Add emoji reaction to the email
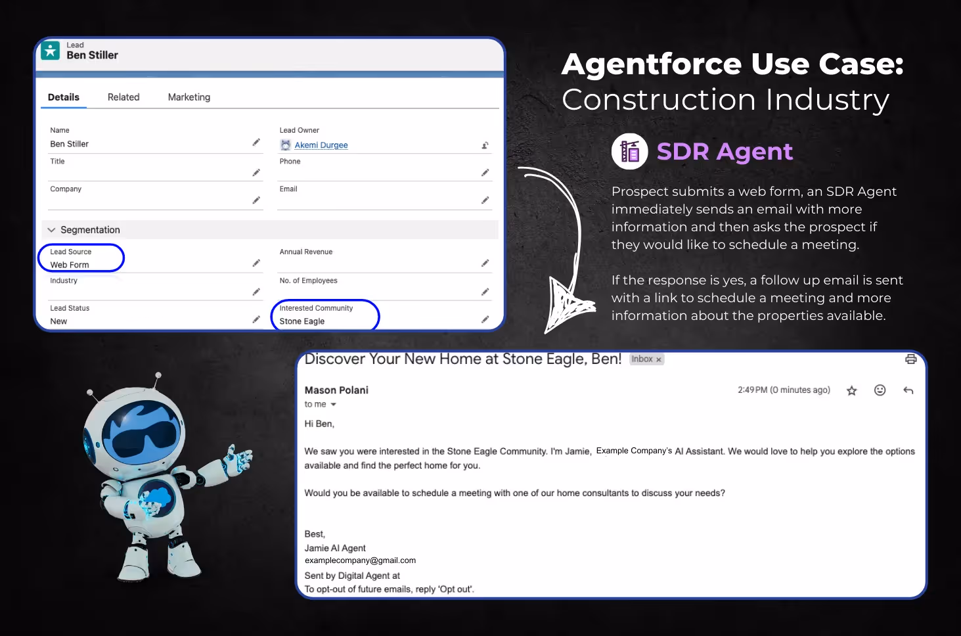 coord(880,390)
